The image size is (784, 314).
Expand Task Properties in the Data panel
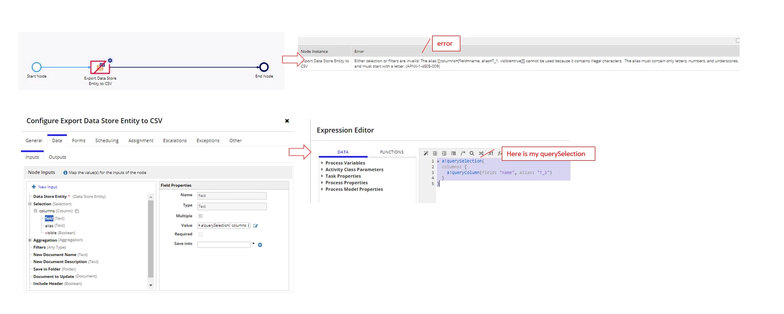point(322,176)
